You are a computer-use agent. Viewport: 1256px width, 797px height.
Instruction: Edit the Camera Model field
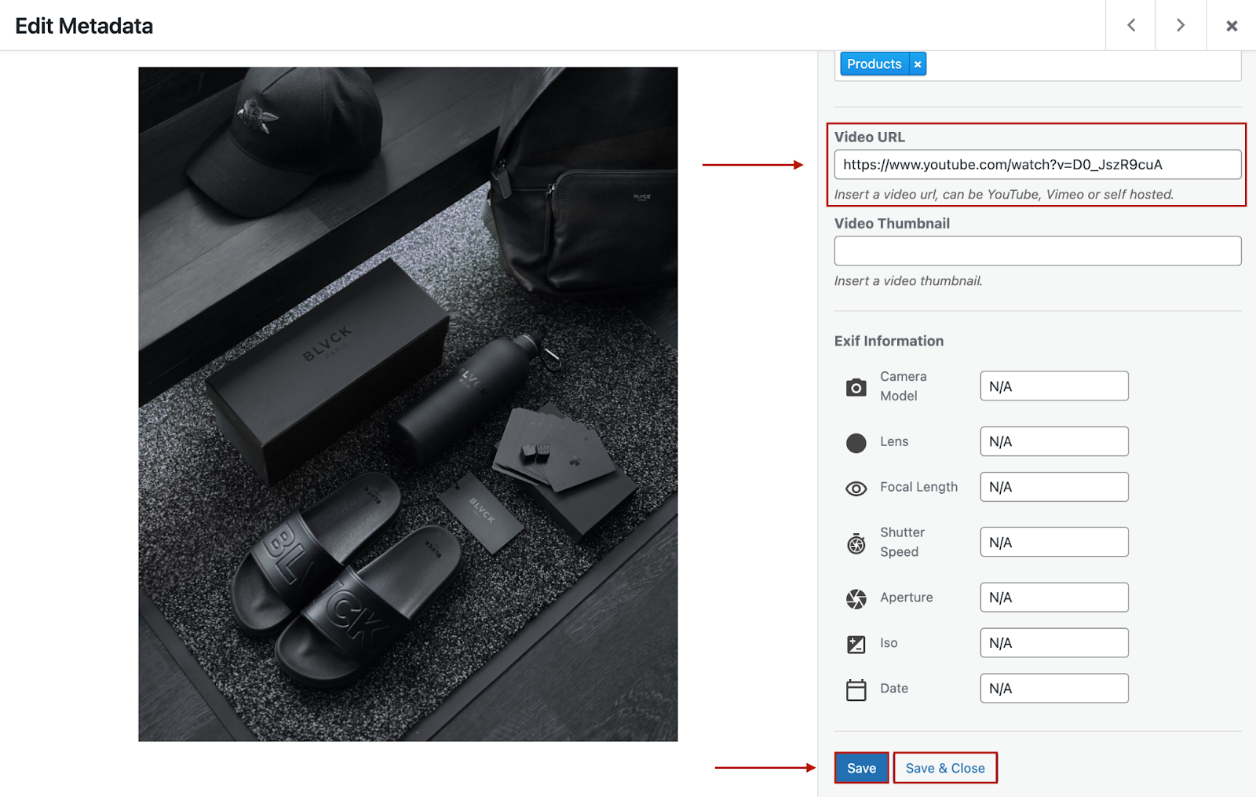coord(1054,386)
